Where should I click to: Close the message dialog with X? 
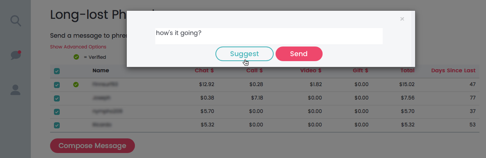tap(402, 19)
